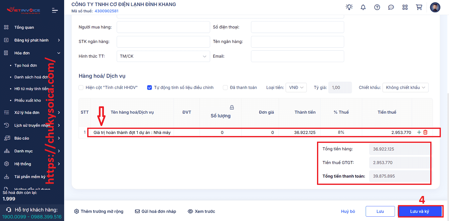
Task: Open the Hình thức TT dropdown
Action: [x=163, y=56]
